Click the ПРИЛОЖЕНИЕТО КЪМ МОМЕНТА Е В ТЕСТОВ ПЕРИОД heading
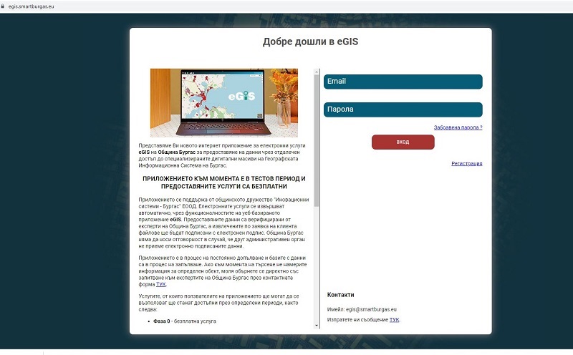Screen dimensions: 573x355 pos(224,183)
